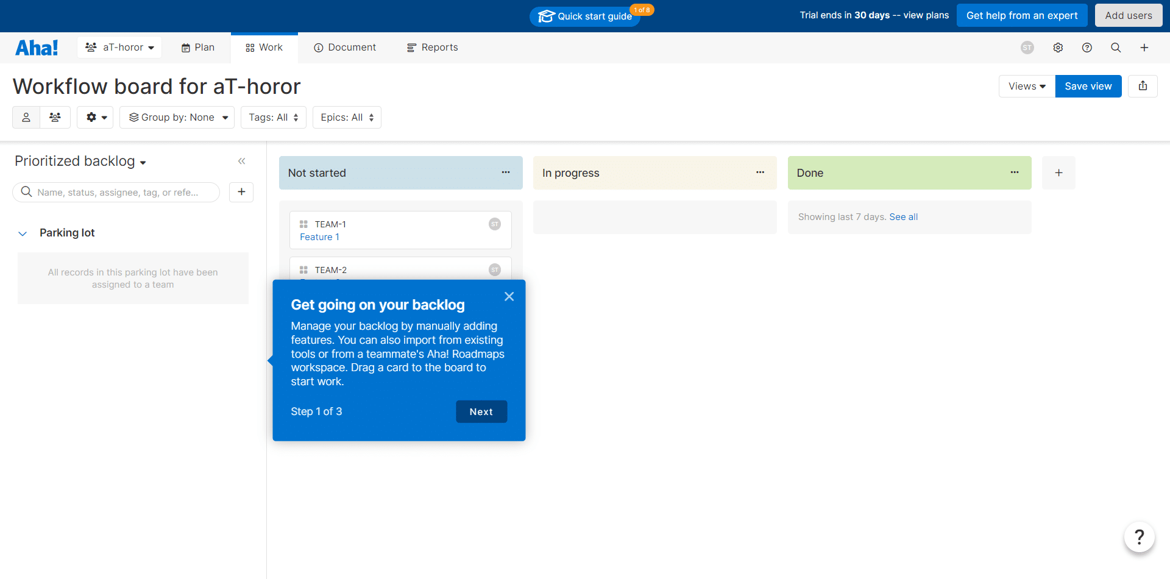Image resolution: width=1170 pixels, height=579 pixels.
Task: Click the assignee avatar on TEAM-2
Action: tap(495, 270)
